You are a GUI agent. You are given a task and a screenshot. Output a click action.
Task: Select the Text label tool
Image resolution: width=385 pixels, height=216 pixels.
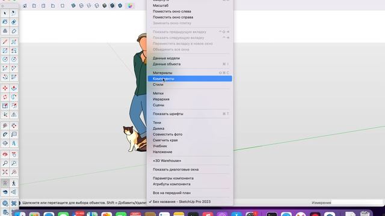click(14, 134)
